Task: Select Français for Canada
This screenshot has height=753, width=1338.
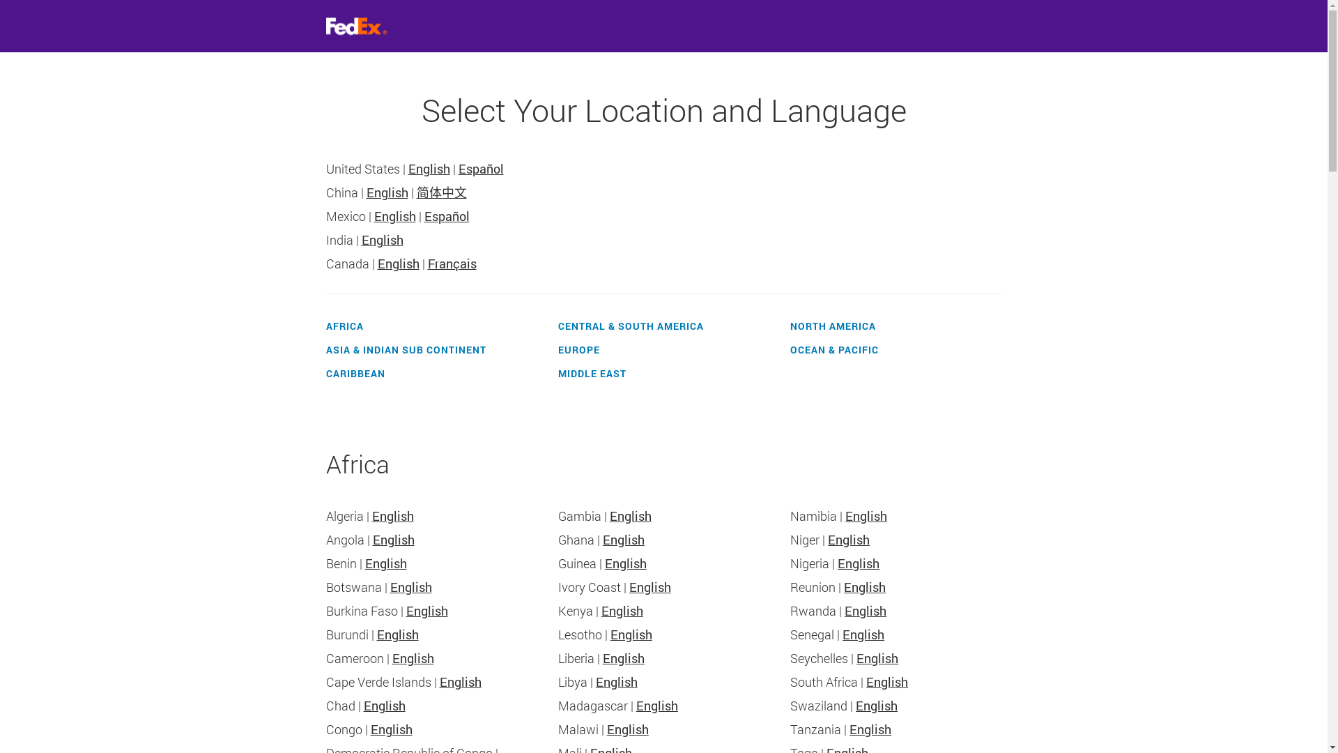Action: pos(452,264)
